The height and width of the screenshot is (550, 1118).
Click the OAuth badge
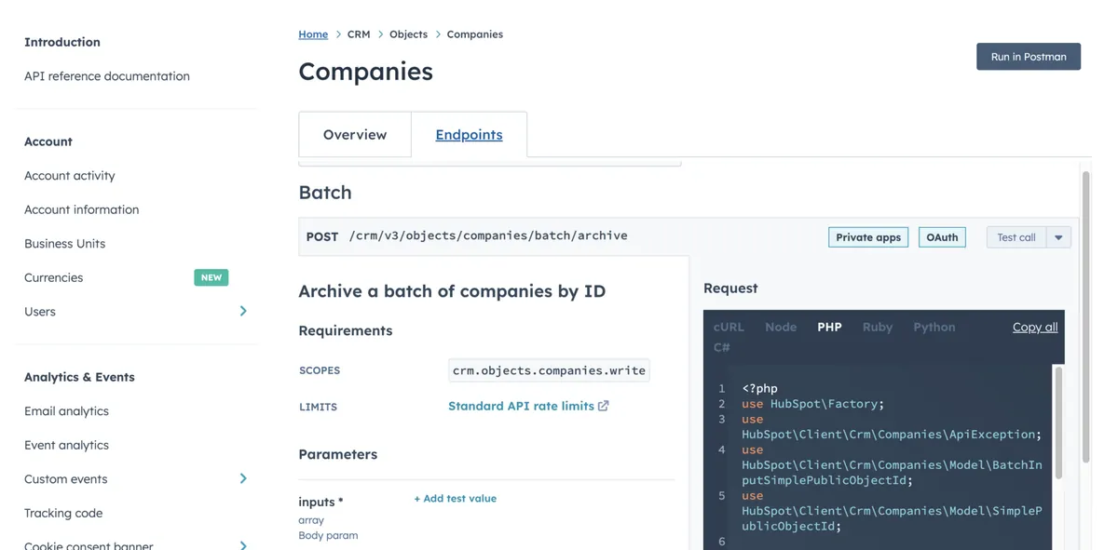(x=942, y=237)
